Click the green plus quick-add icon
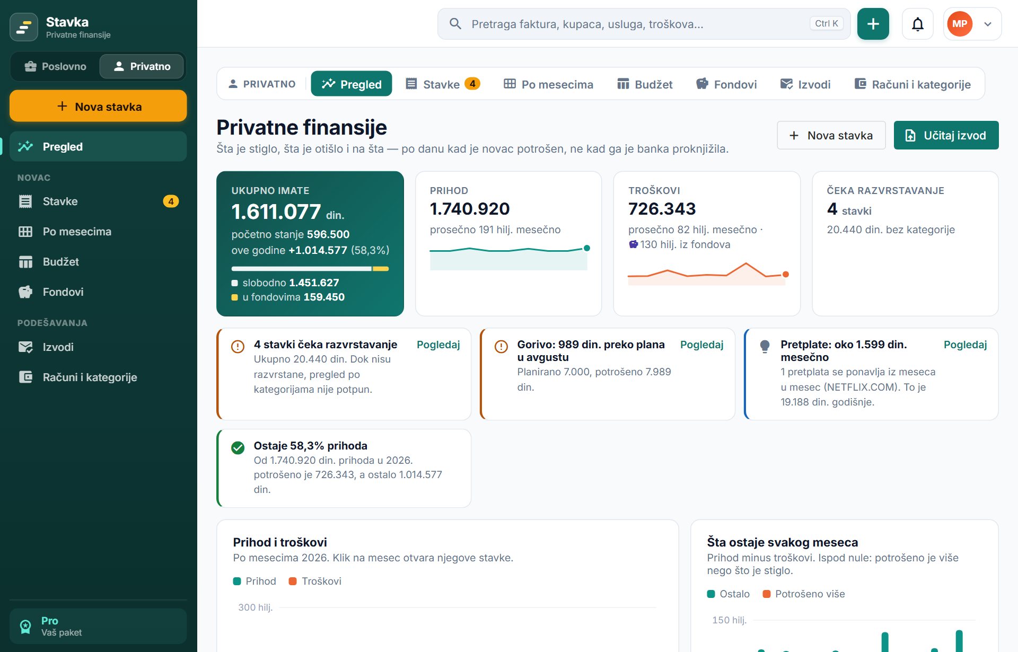This screenshot has width=1018, height=652. [x=873, y=24]
